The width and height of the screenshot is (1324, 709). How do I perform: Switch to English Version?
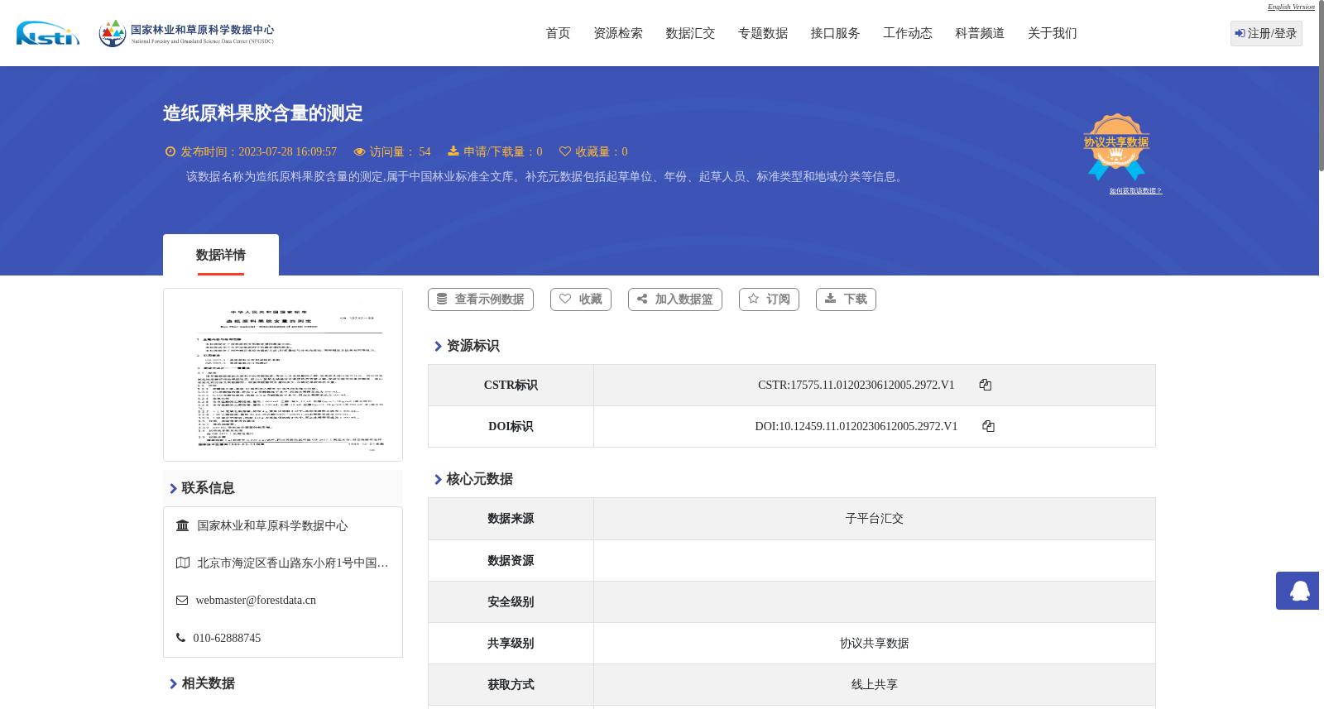coord(1291,7)
